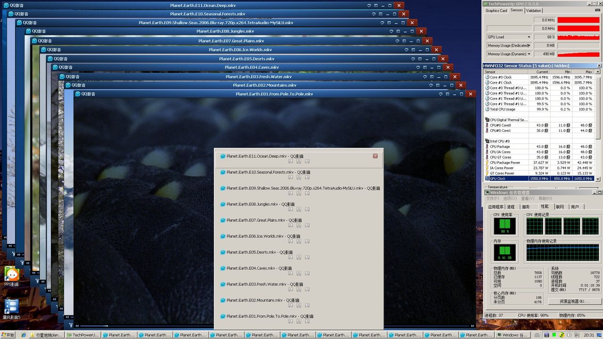Pause the E08.Jungles list entry

tap(299, 210)
